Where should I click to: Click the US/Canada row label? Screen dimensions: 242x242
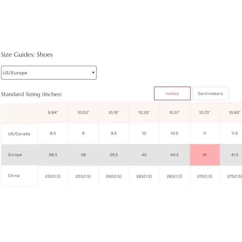pos(19,134)
